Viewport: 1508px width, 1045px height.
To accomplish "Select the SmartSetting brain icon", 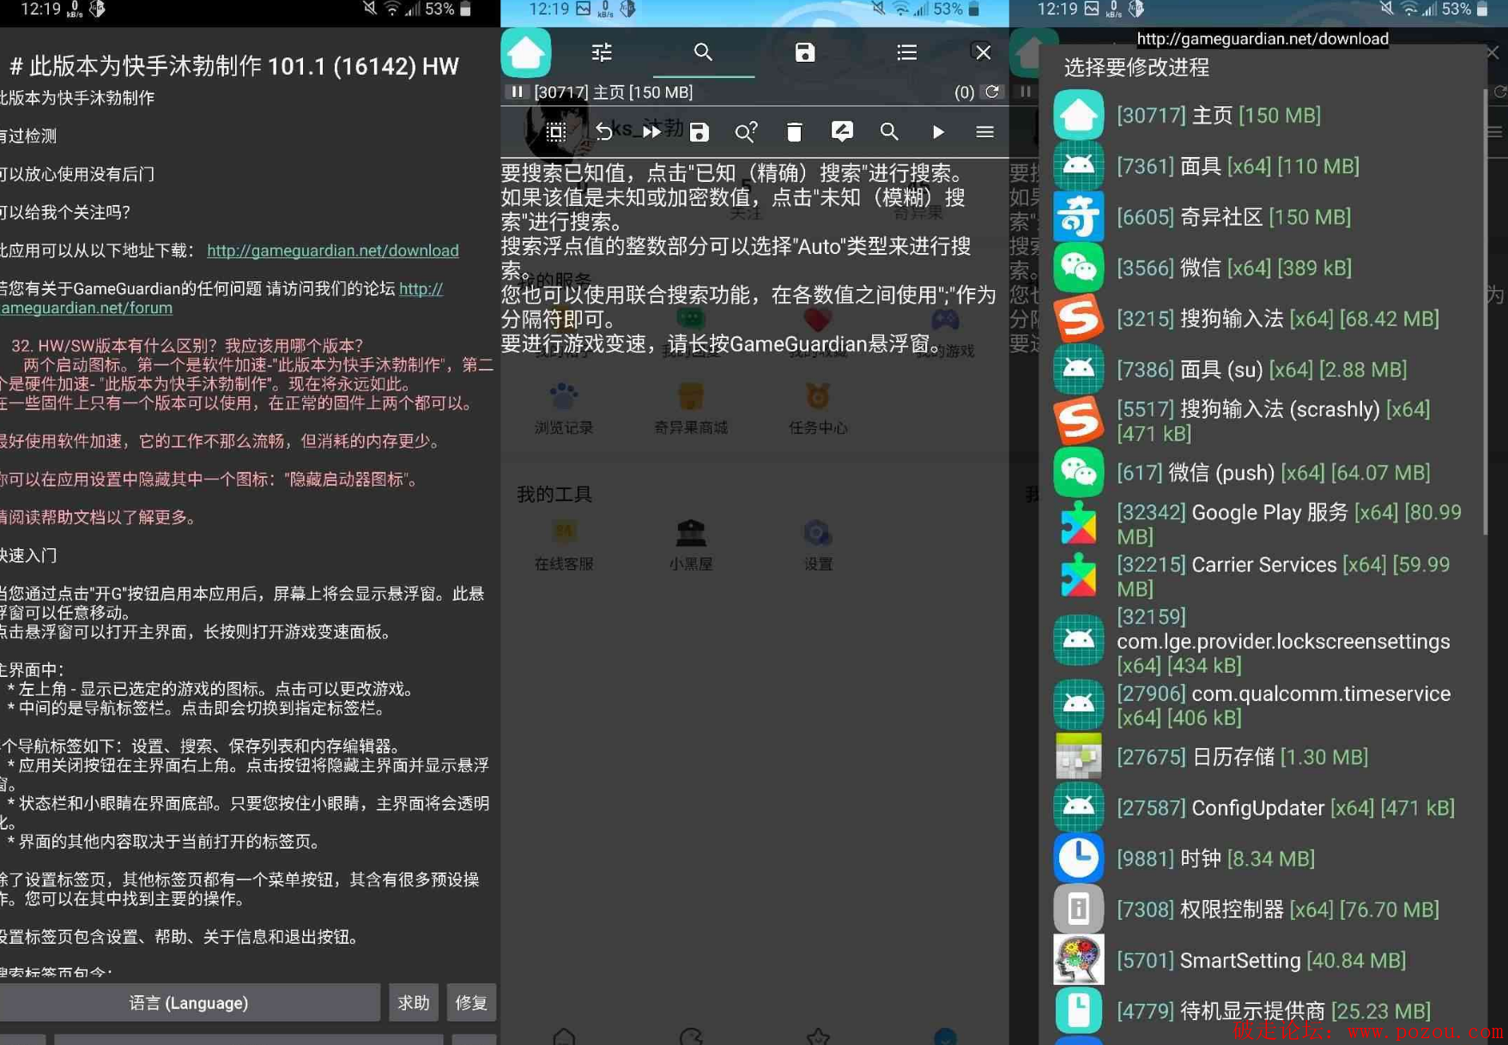I will pyautogui.click(x=1078, y=960).
